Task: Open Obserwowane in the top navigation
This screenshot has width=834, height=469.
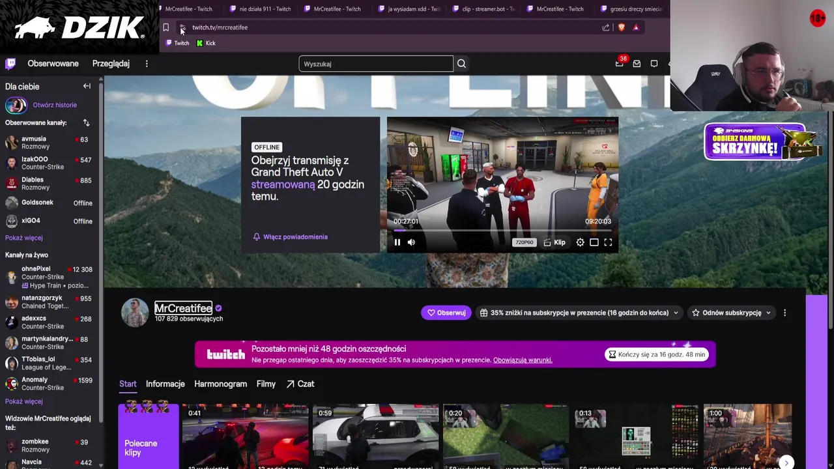Action: click(53, 63)
